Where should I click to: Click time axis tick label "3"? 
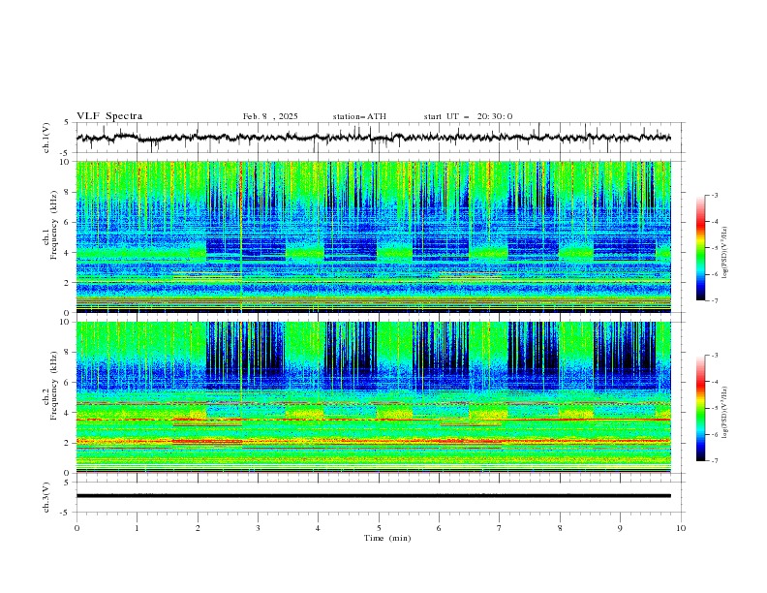coord(258,528)
